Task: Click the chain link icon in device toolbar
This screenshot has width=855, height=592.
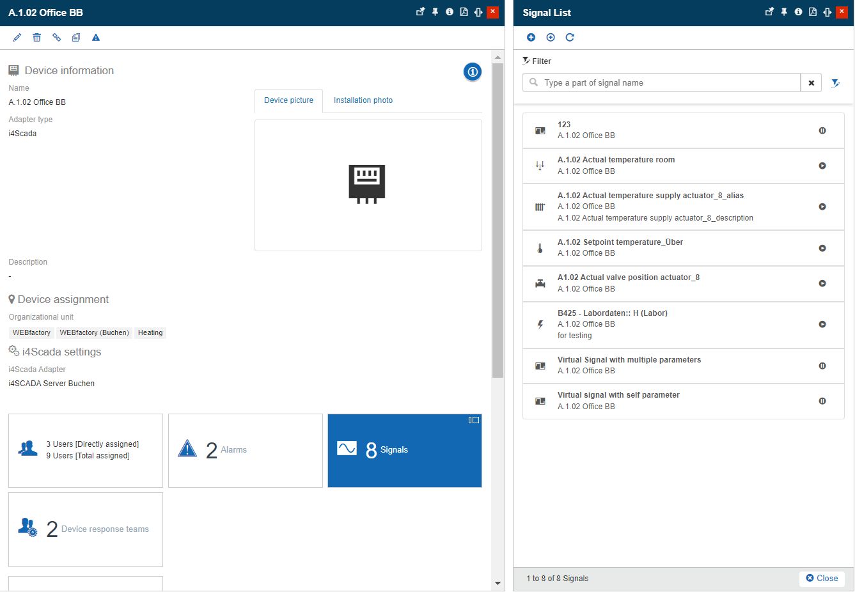Action: pyautogui.click(x=56, y=38)
